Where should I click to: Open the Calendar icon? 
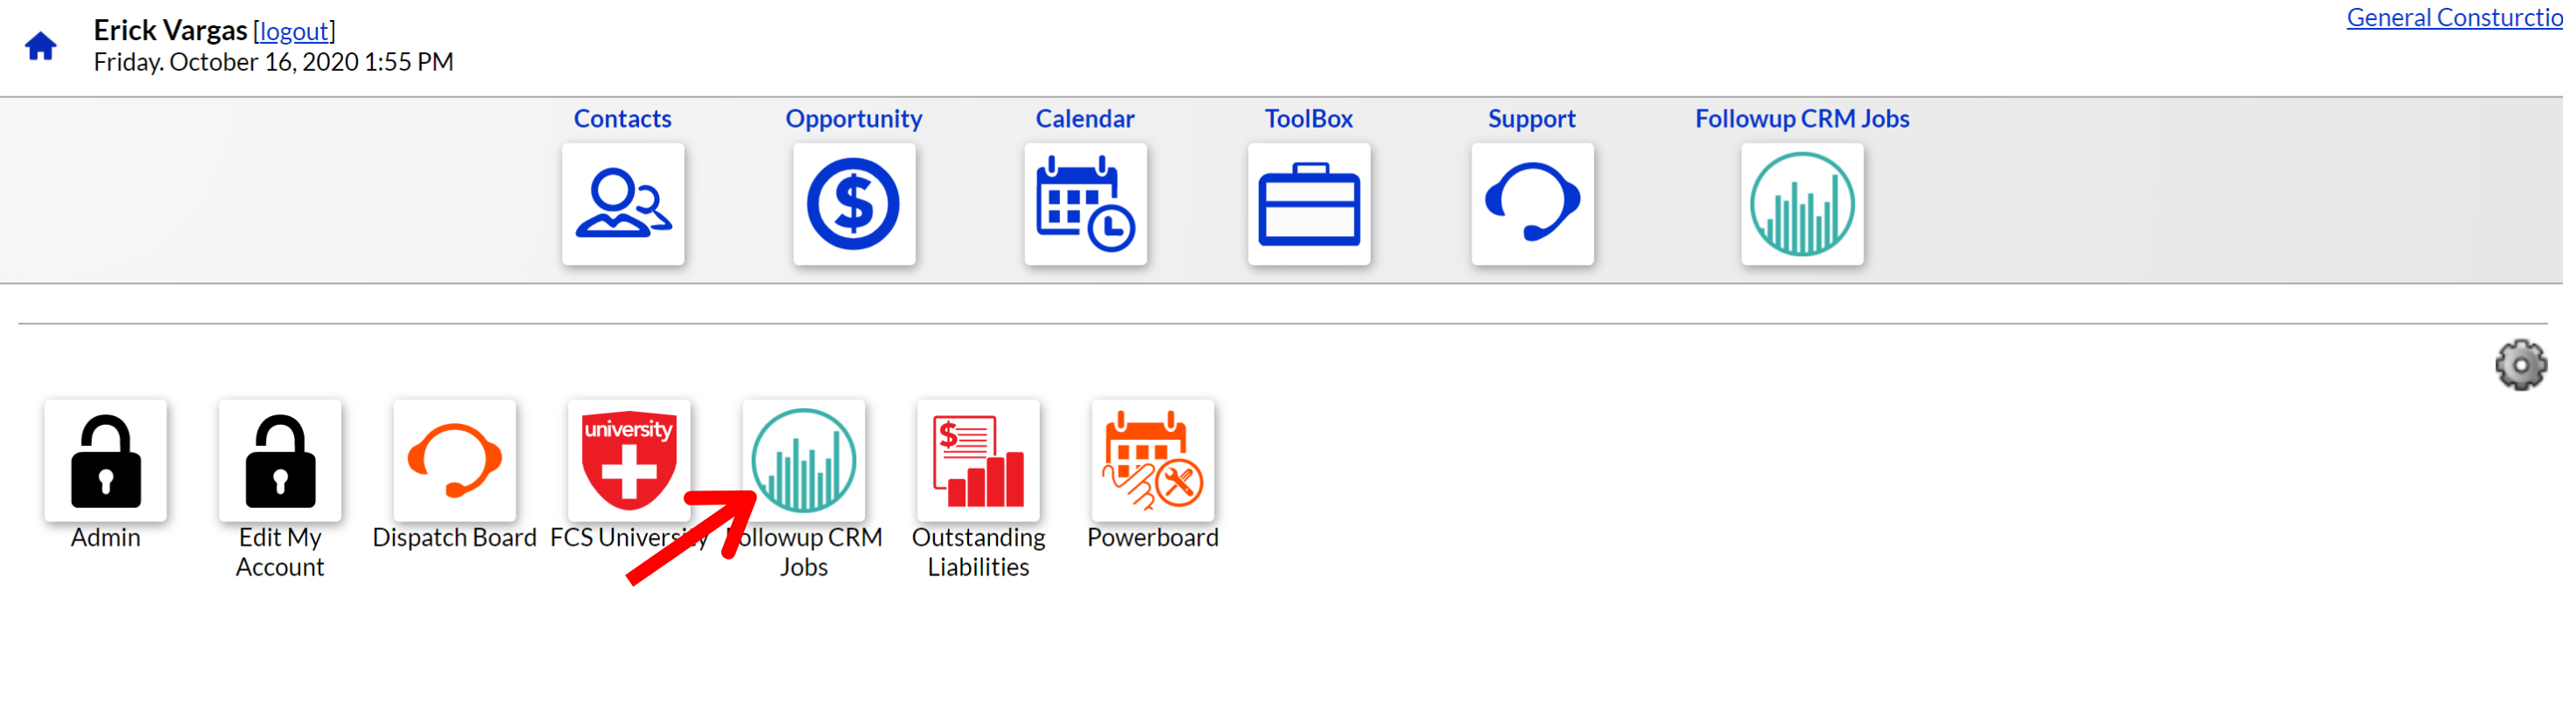[1085, 205]
